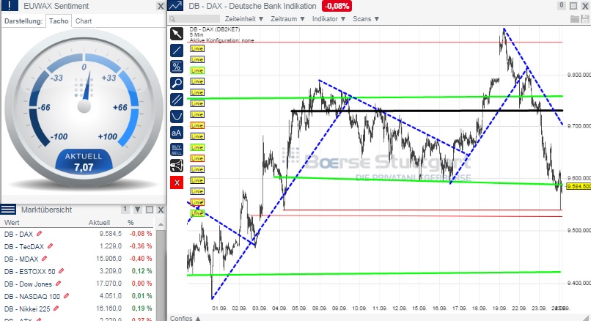591x321 pixels.
Task: Click the EUWAX Sentiment exclamation icon
Action: (10, 6)
